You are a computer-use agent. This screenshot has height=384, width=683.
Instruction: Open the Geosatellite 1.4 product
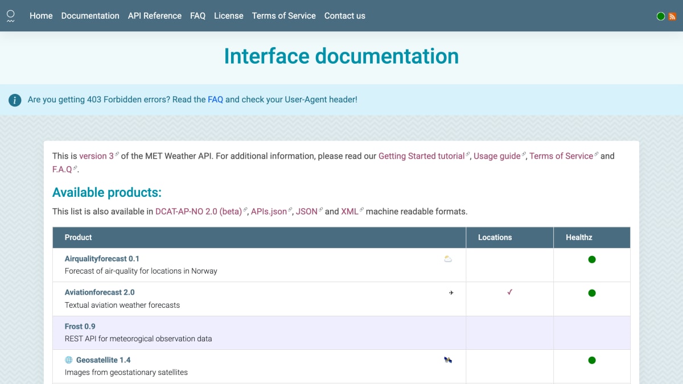pos(104,360)
